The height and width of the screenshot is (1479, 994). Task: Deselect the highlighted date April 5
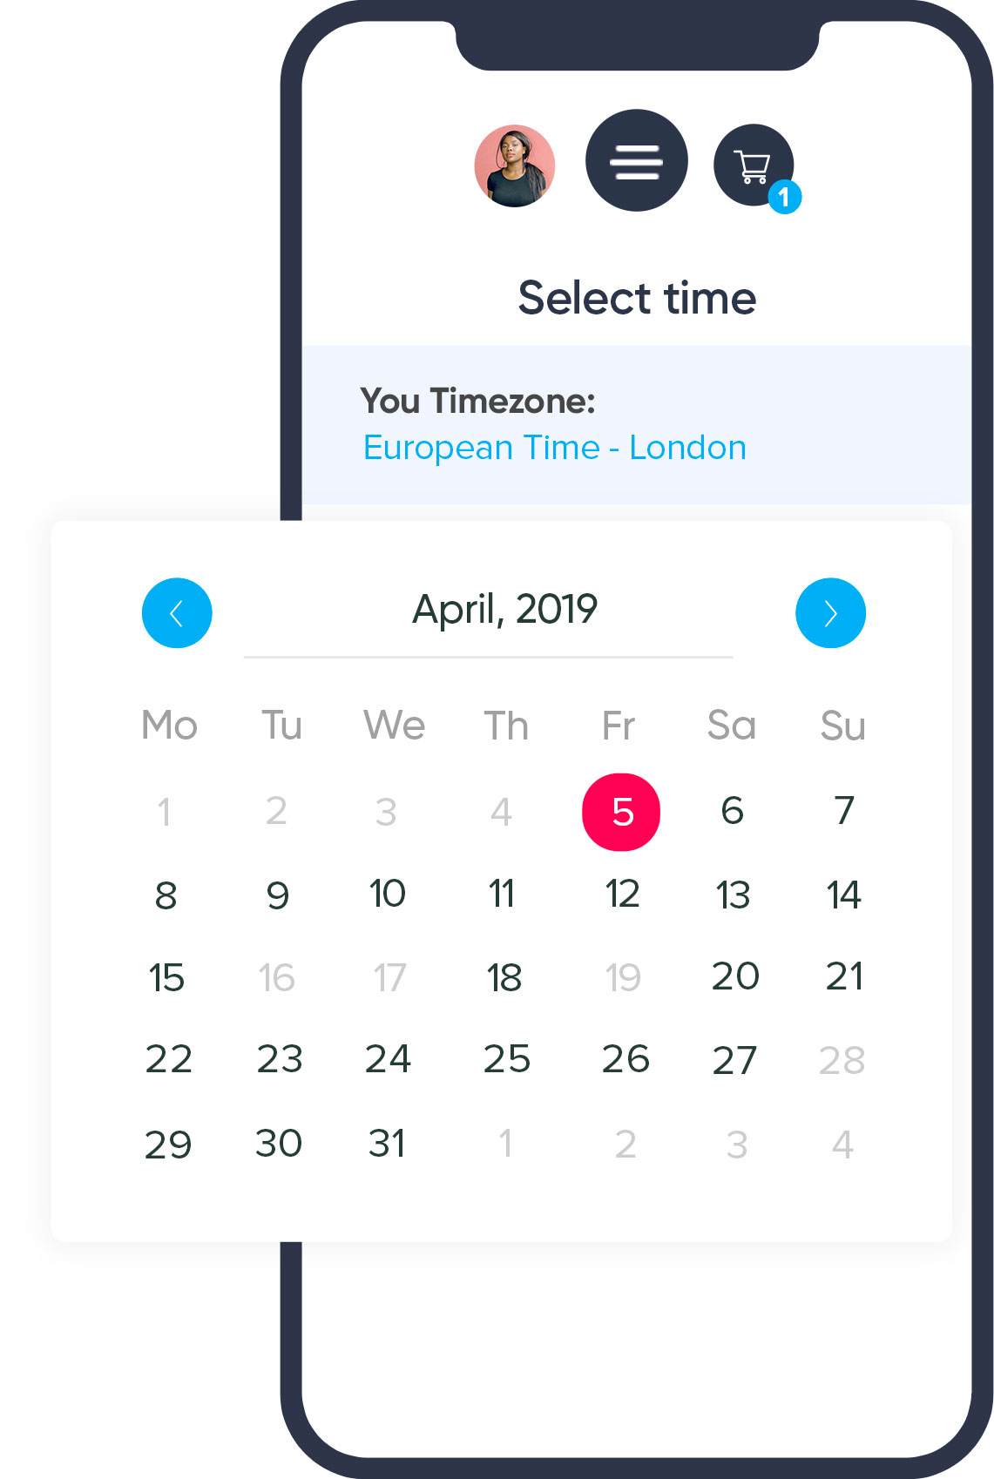coord(620,811)
